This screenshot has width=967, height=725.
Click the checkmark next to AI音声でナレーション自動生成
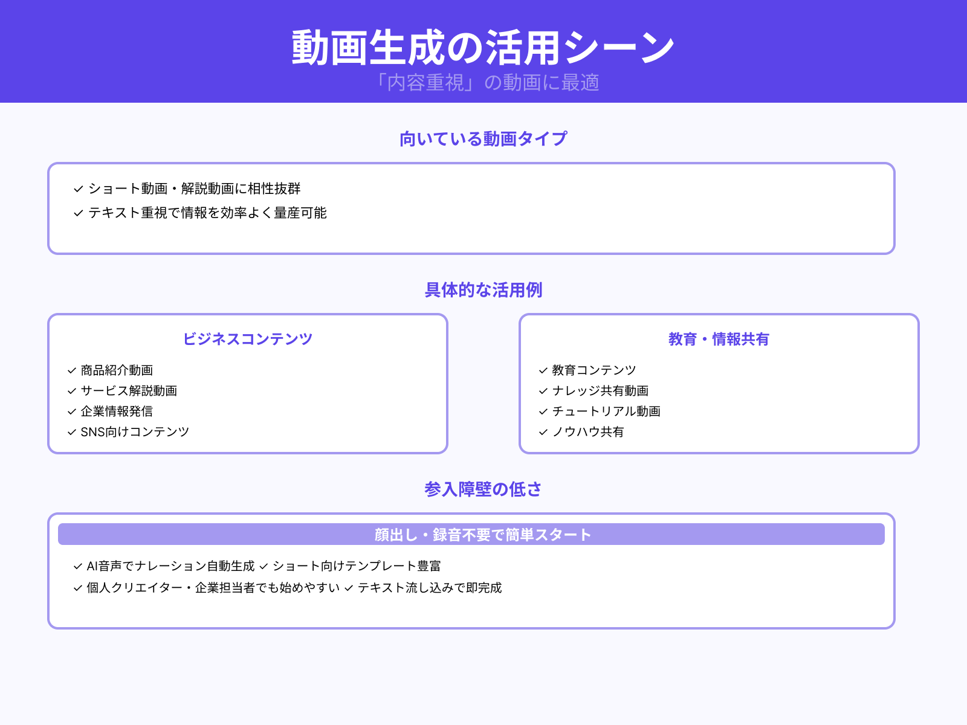click(x=77, y=567)
